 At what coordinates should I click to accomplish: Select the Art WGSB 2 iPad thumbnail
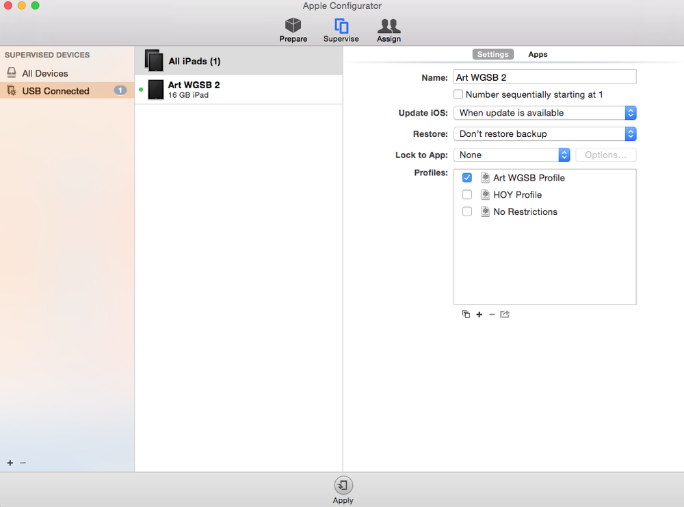tap(155, 90)
